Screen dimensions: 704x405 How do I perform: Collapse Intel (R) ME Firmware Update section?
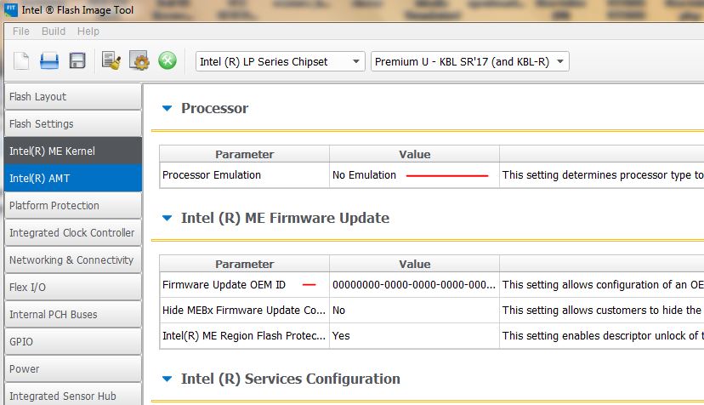click(167, 218)
